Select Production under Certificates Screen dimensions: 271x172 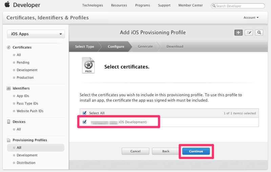[x=25, y=78]
